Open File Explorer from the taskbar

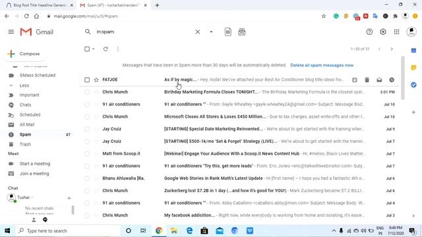tap(174, 230)
